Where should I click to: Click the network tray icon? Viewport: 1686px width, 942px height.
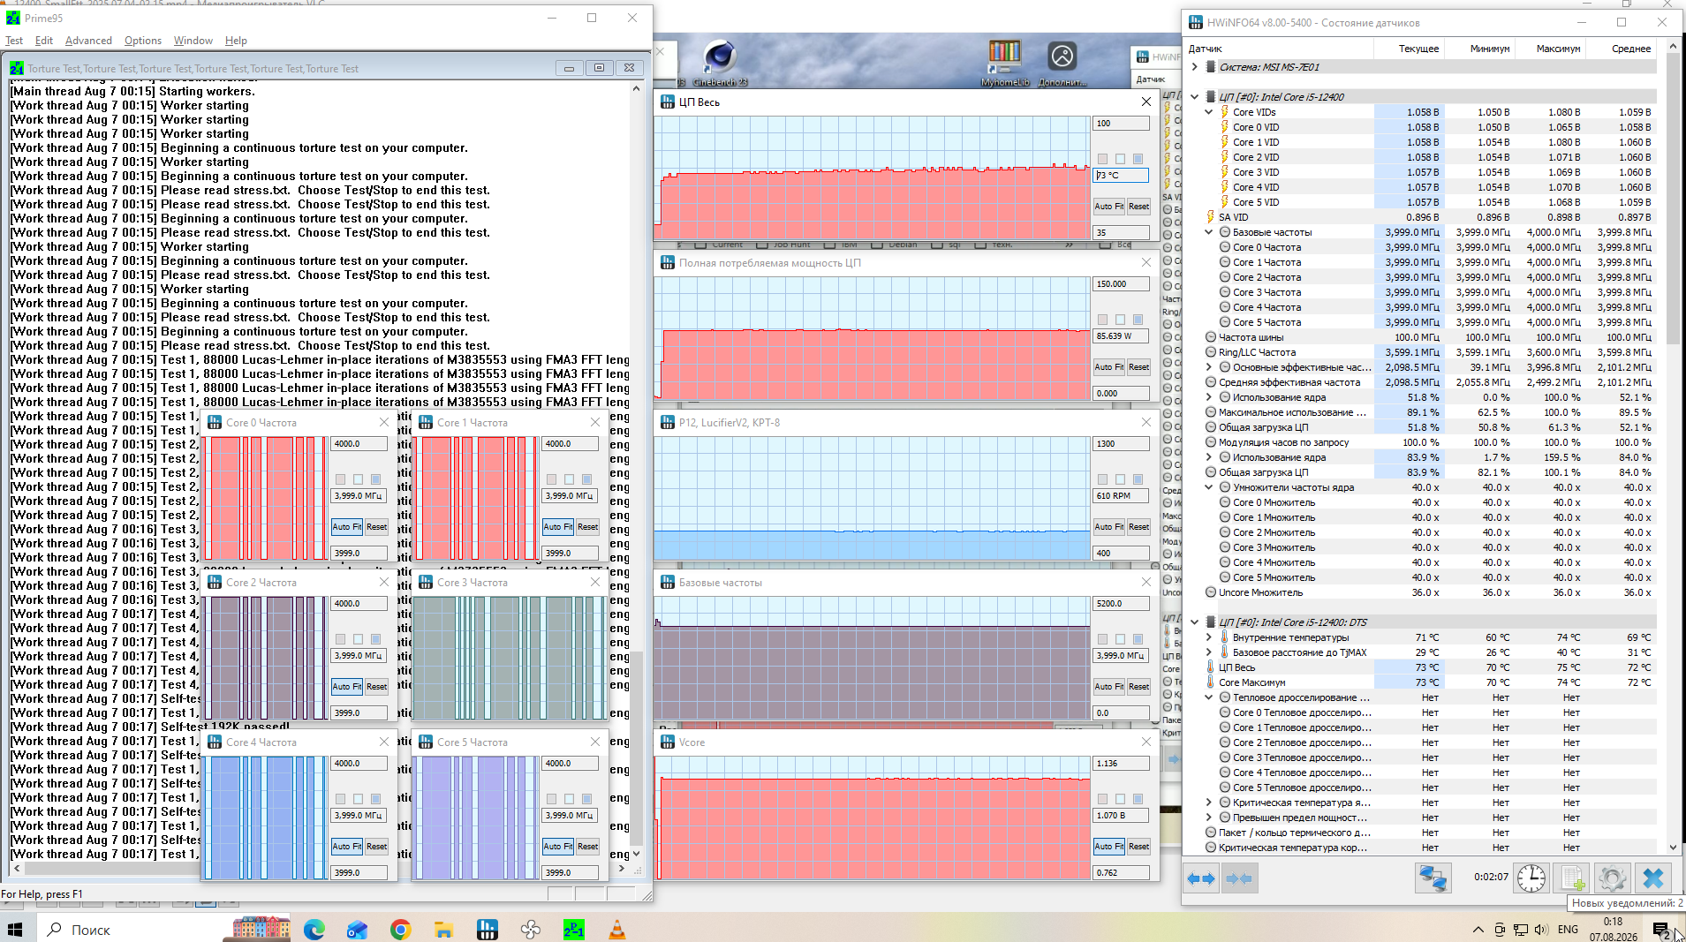(1520, 930)
